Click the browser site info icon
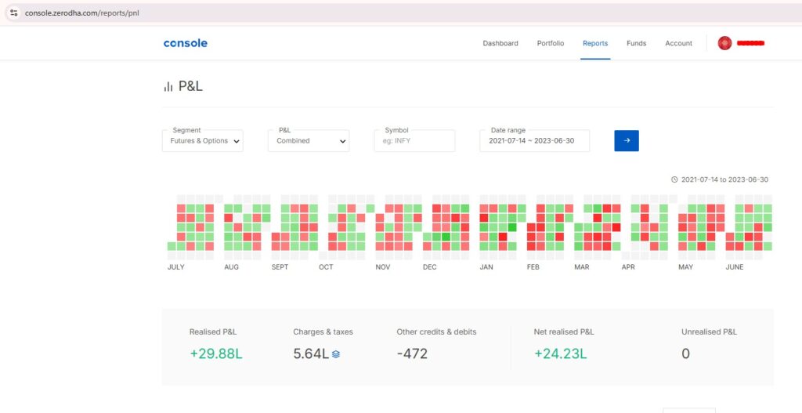This screenshot has width=802, height=413. (x=13, y=13)
